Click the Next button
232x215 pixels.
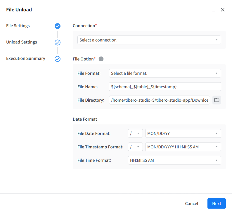tap(217, 204)
